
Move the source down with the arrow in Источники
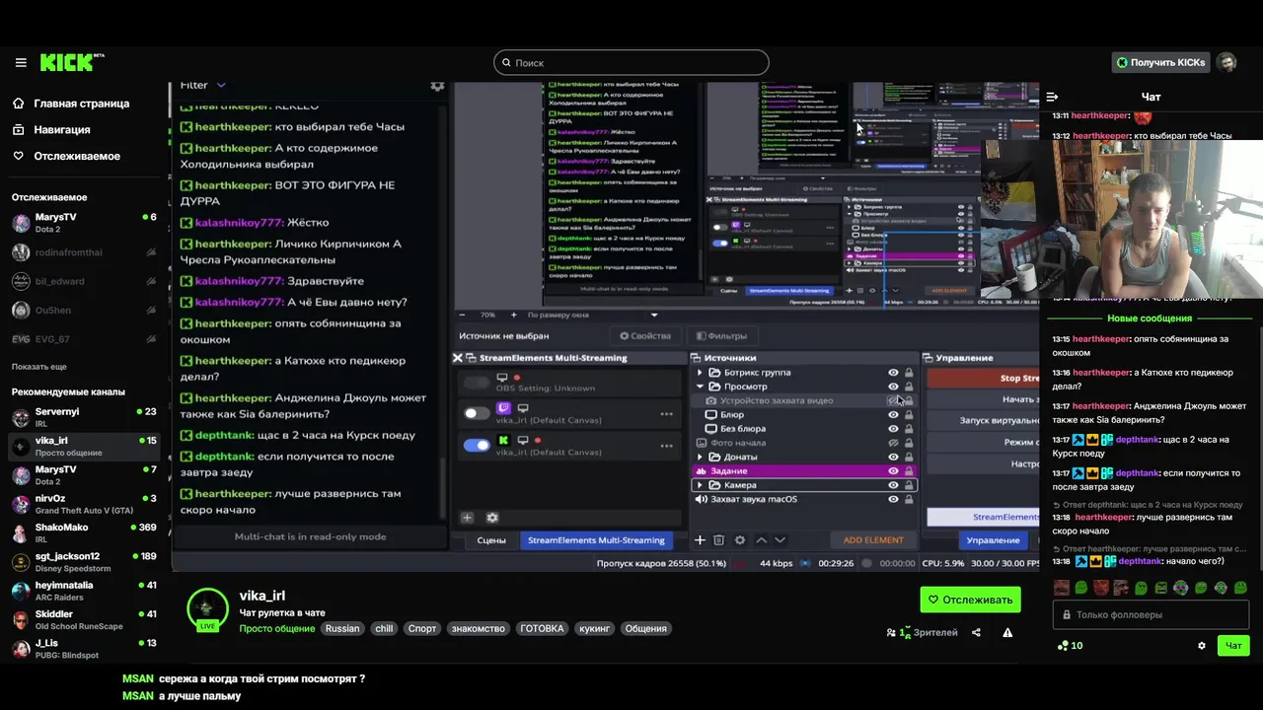(x=780, y=540)
